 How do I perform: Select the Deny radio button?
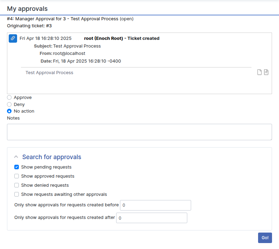[x=9, y=104]
